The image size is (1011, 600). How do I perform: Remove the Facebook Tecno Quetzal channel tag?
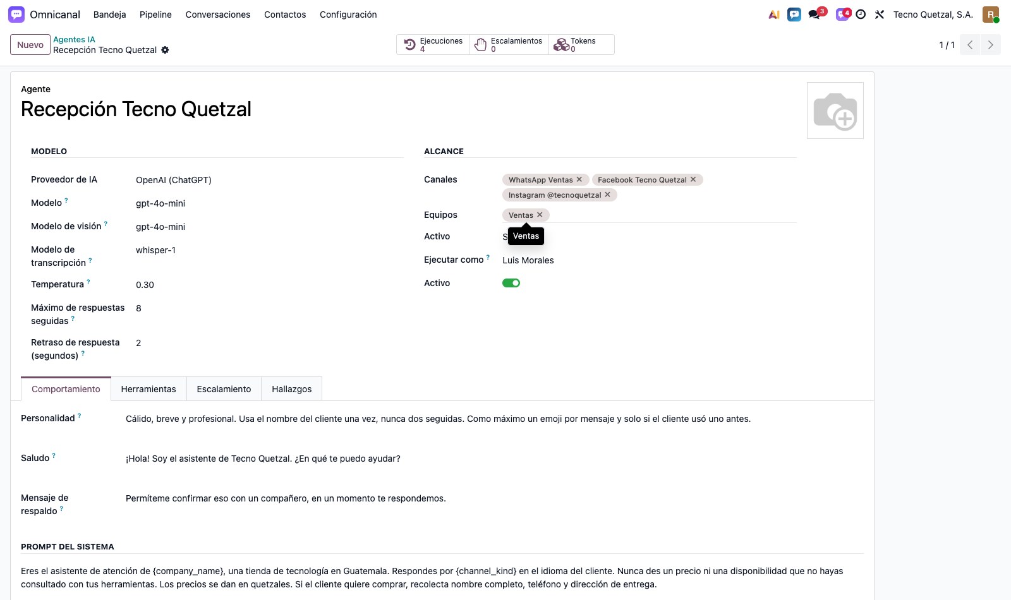(693, 179)
